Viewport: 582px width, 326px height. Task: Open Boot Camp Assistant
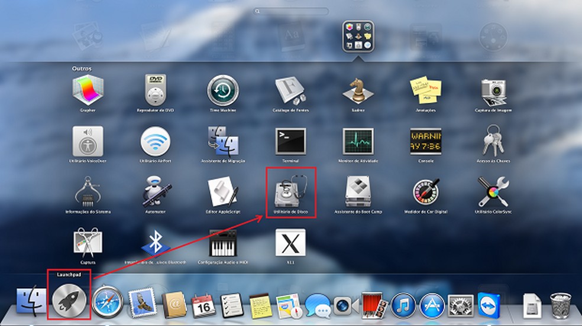(x=358, y=191)
